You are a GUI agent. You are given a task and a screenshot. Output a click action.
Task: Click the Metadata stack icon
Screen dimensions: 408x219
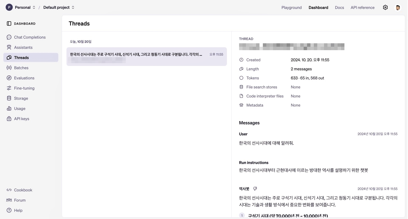[241, 105]
